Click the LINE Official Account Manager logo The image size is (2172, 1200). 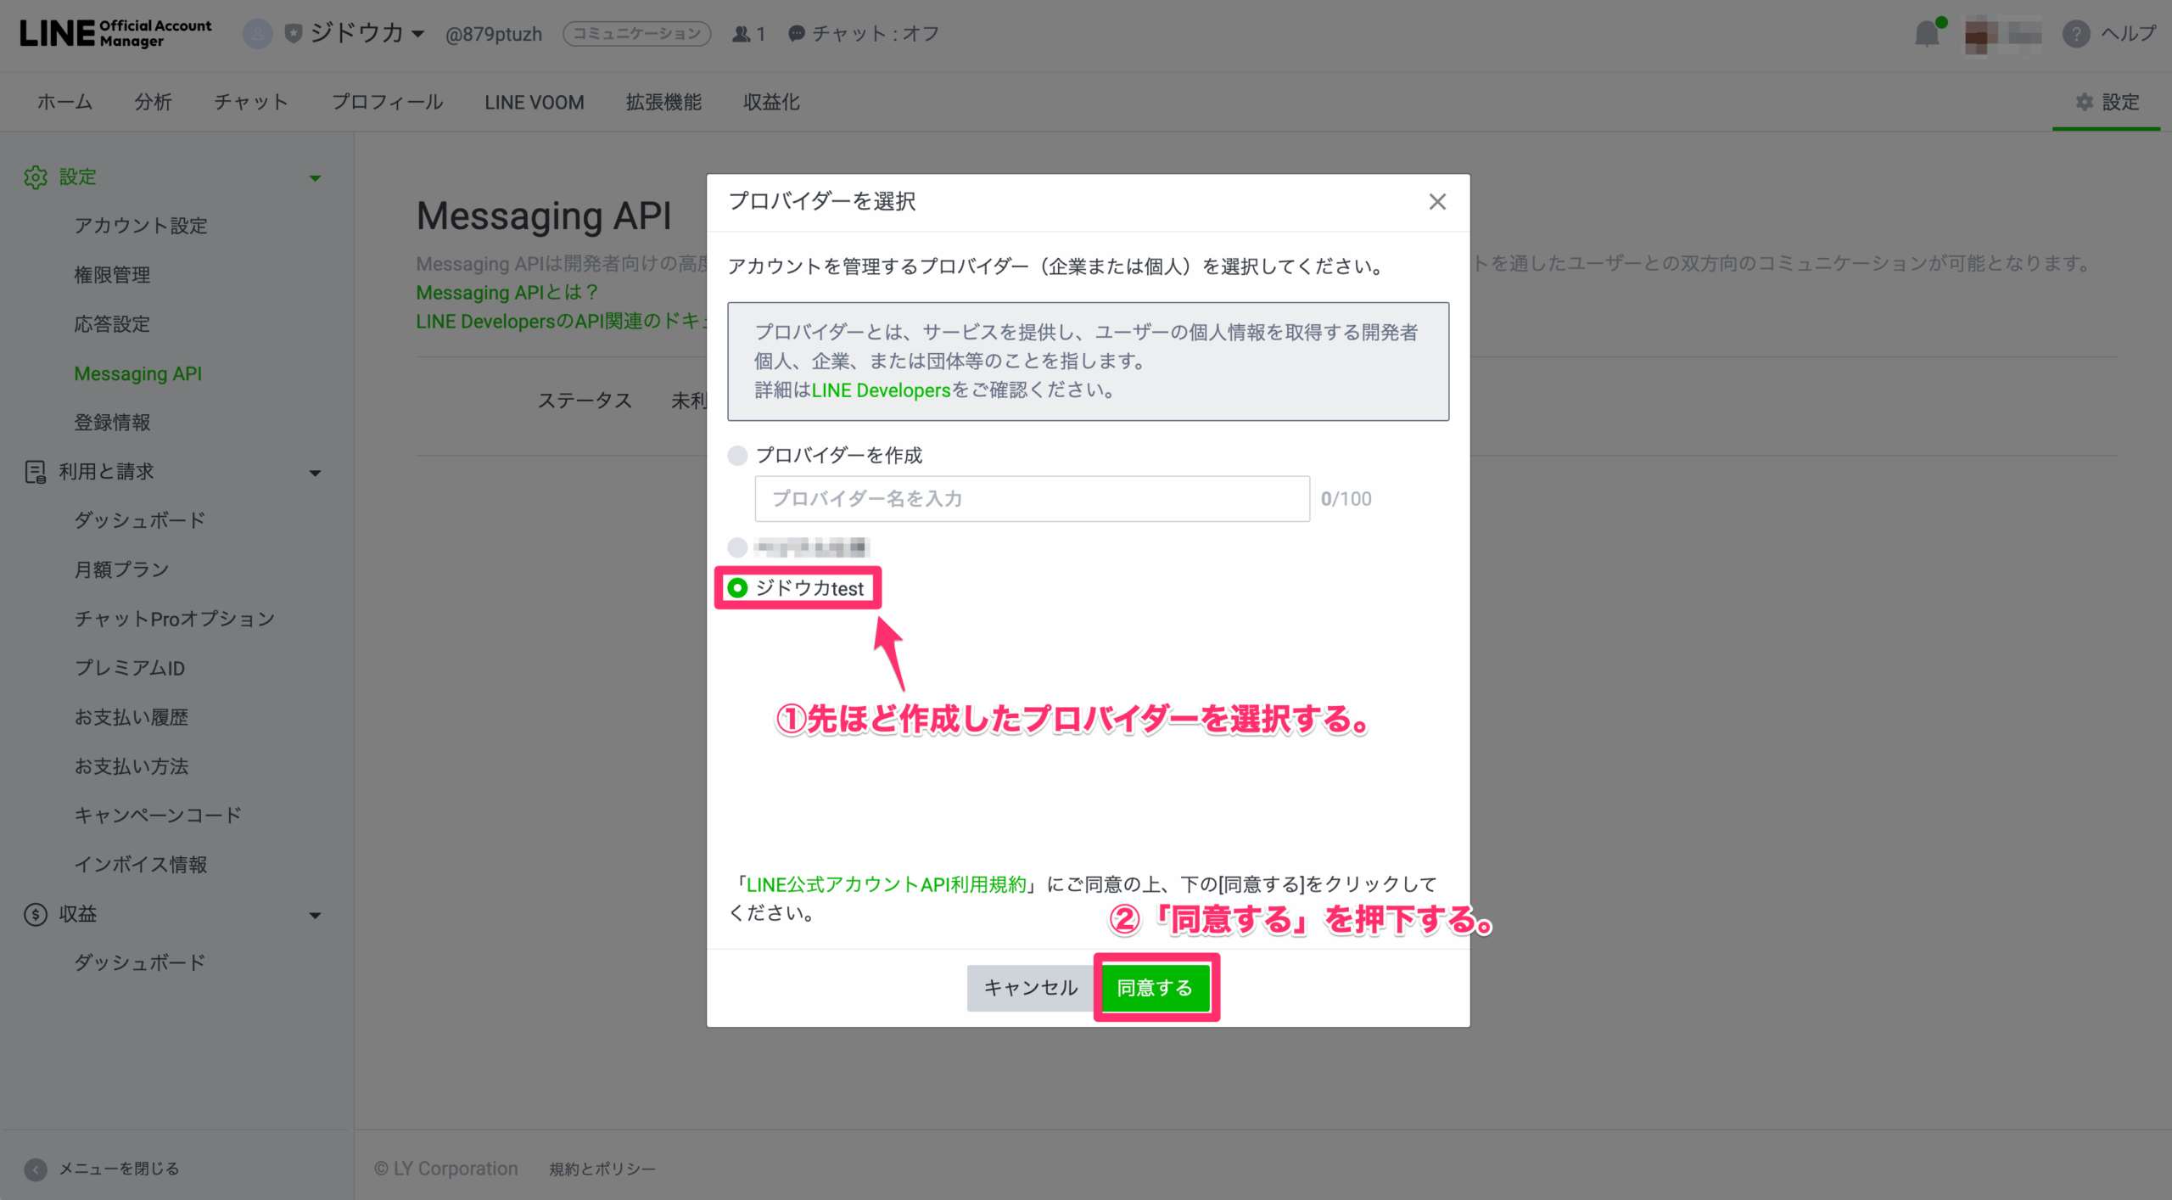click(115, 33)
